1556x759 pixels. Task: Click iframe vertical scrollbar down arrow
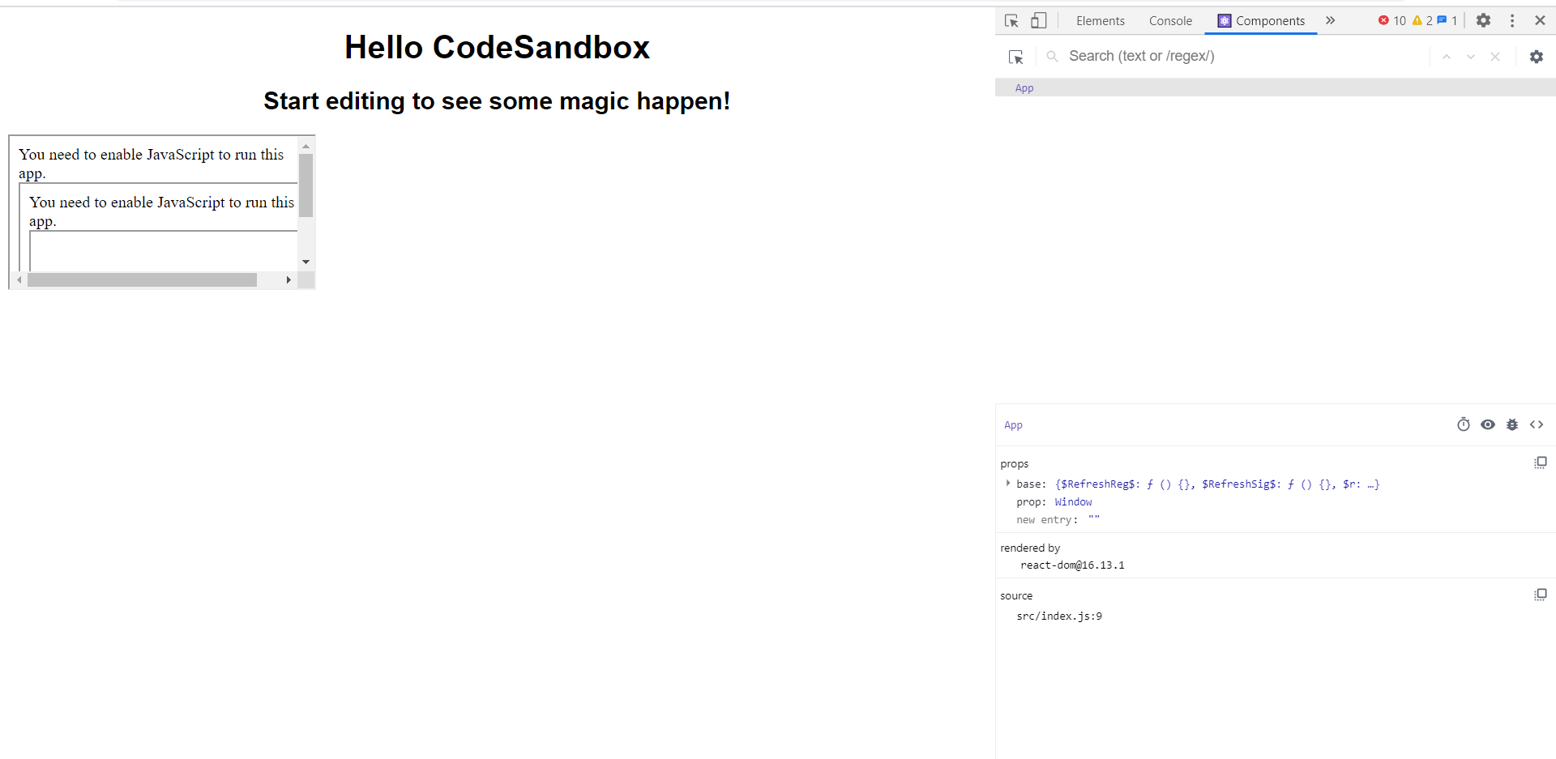tap(306, 262)
